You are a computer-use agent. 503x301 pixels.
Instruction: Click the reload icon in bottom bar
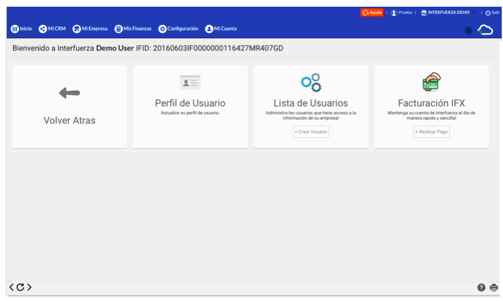[20, 288]
